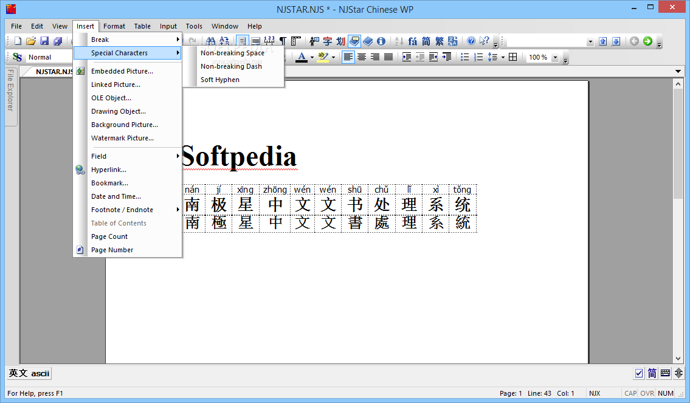Image resolution: width=690 pixels, height=403 pixels.
Task: Click the SS styles icon
Action: click(17, 57)
